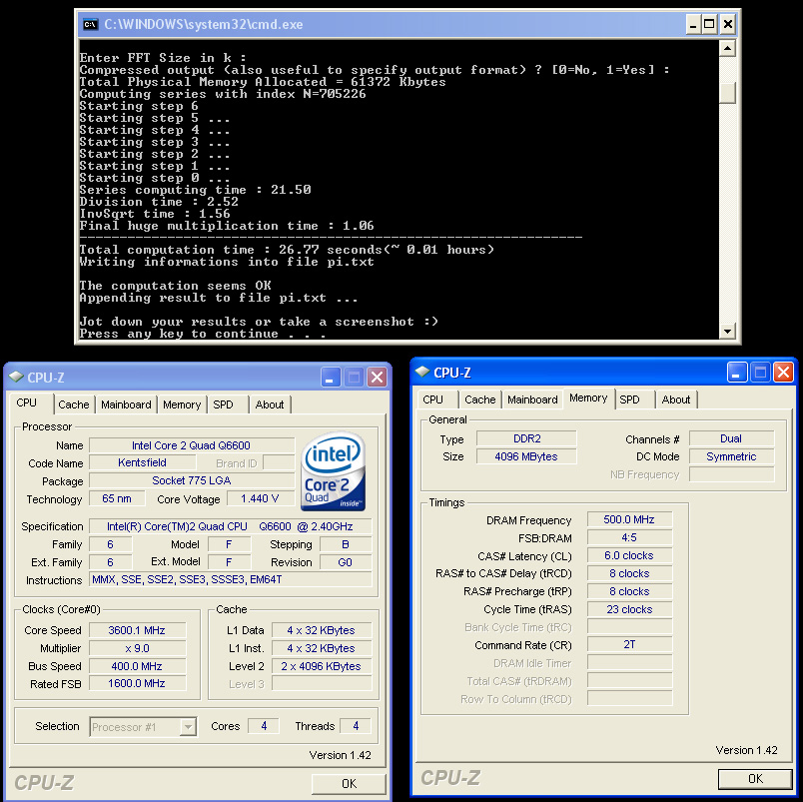
Task: Click the Threads count value
Action: pos(356,726)
